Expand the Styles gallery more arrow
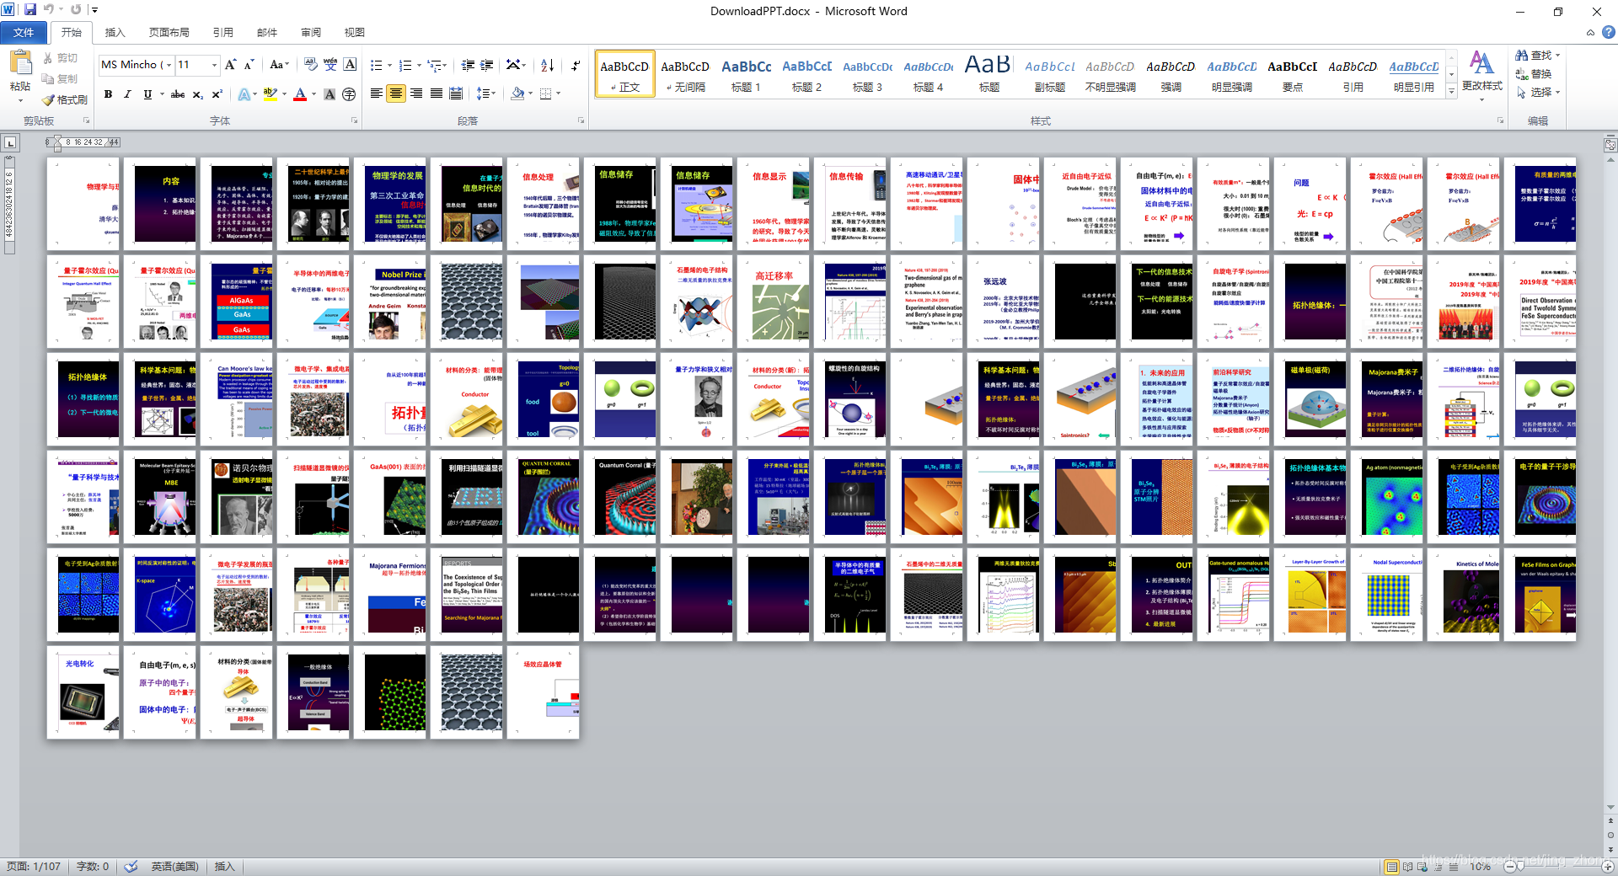The height and width of the screenshot is (876, 1618). click(x=1451, y=92)
